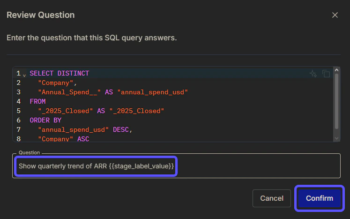Click the "_2025_Closed" table name on line 5

66,111
